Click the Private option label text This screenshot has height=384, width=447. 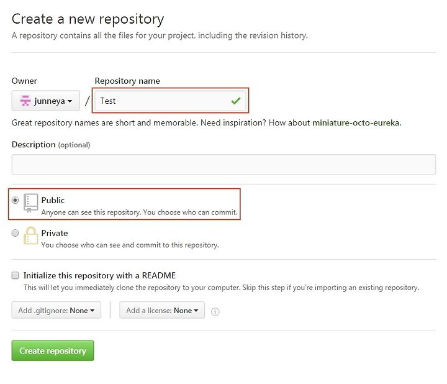point(55,233)
